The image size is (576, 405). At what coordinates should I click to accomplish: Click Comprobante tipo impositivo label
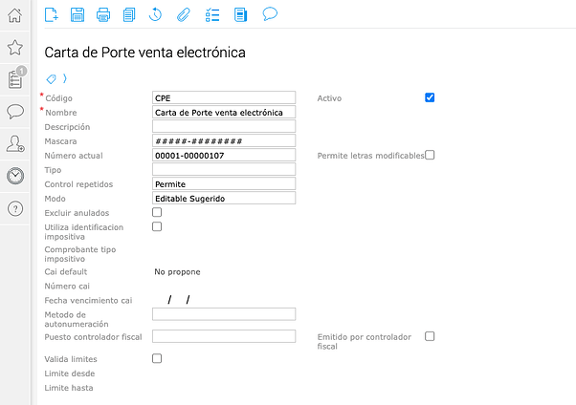tap(80, 254)
